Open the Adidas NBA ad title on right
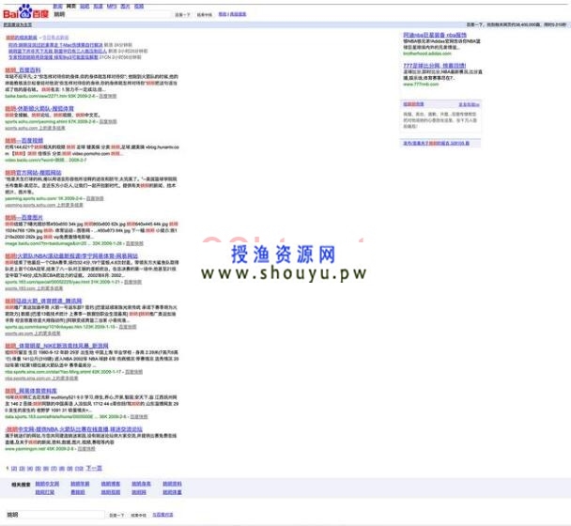 click(435, 36)
